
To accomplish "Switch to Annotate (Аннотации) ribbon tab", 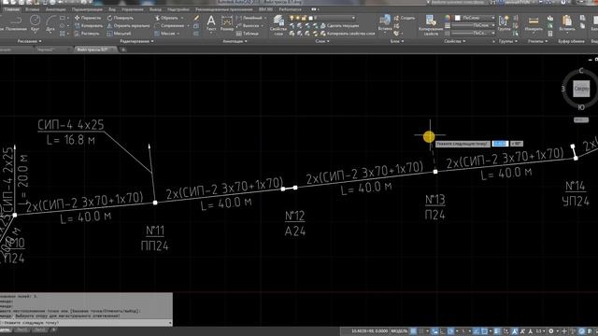I will point(56,9).
